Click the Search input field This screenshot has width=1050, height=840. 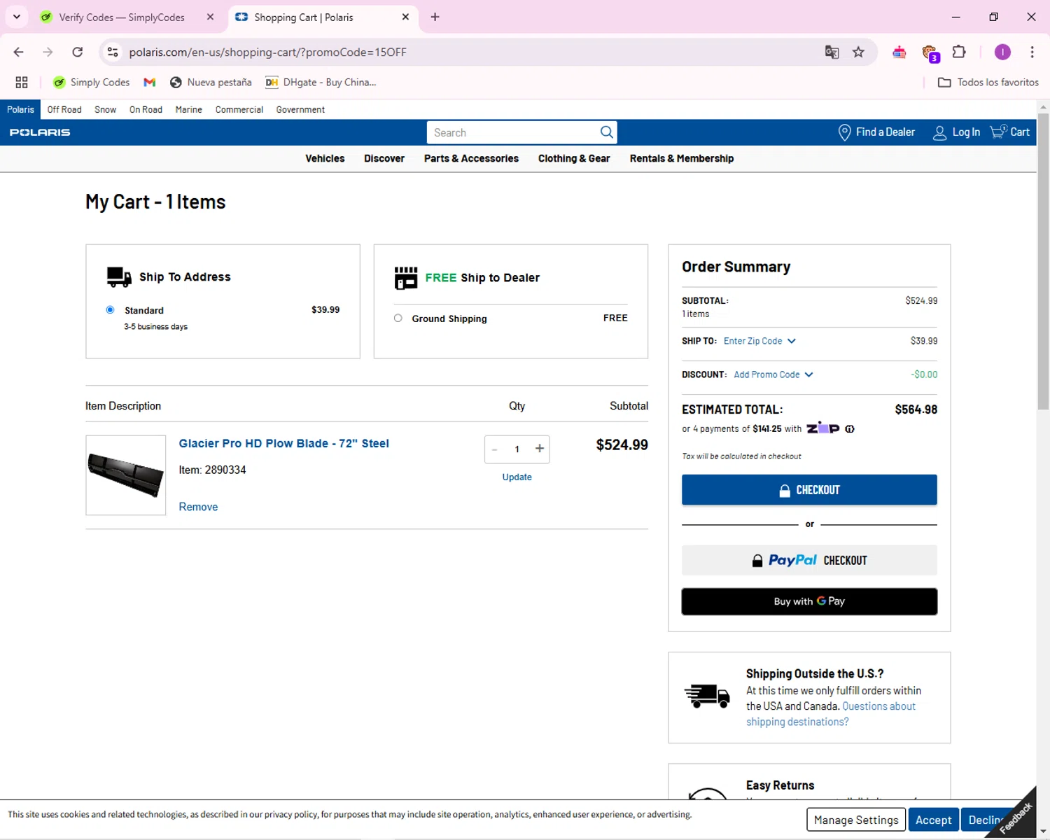(x=513, y=132)
